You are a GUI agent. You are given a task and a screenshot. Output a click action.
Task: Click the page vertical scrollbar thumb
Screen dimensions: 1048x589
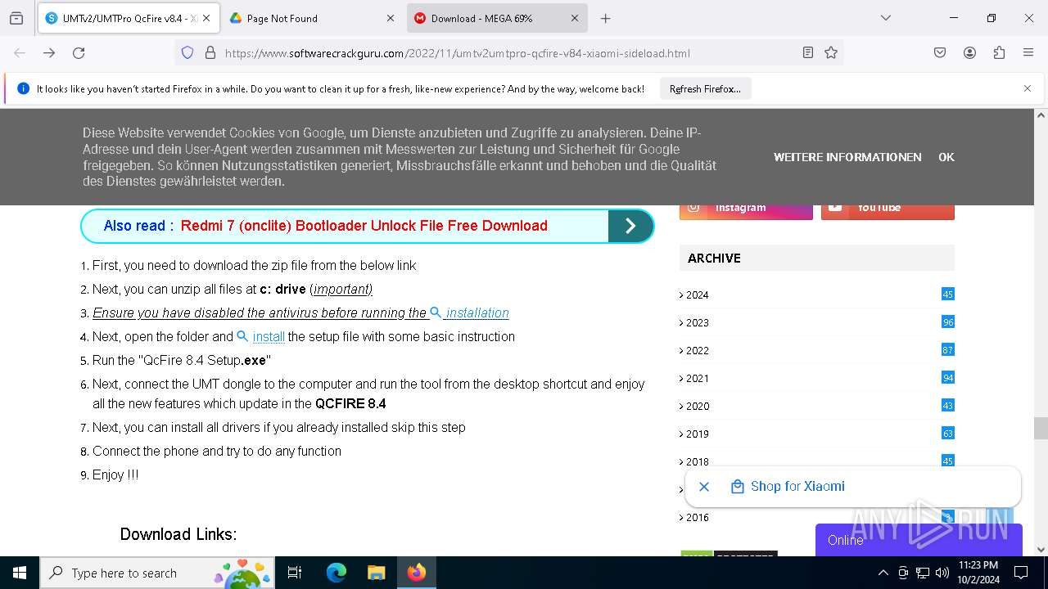(1041, 428)
